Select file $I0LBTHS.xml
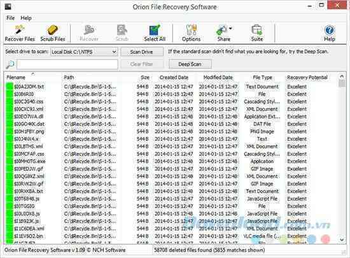350x258 pixels. 29,147
